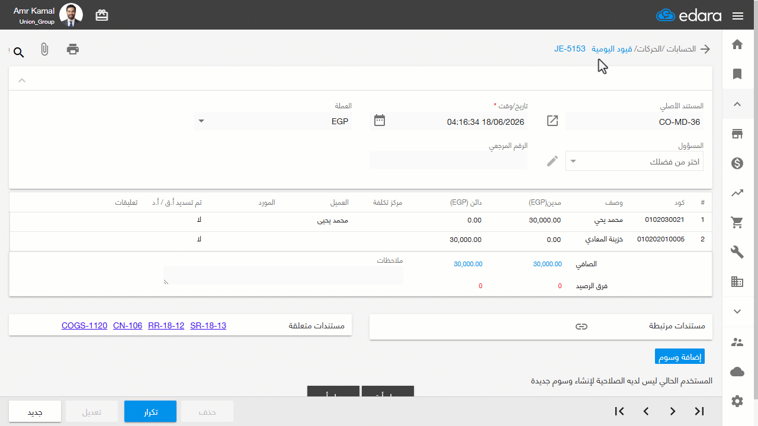Screen dimensions: 758x426
Task: Open original document CO-MD-36 external link icon
Action: click(x=552, y=121)
